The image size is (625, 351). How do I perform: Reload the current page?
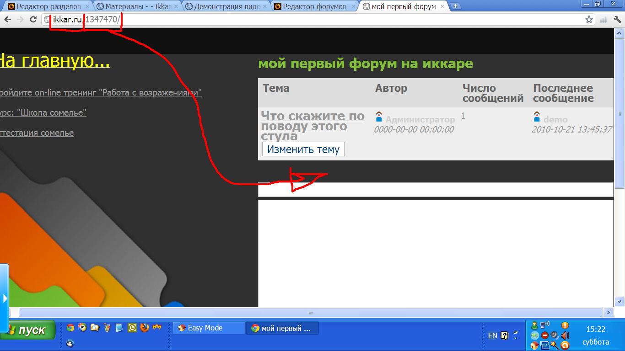pyautogui.click(x=33, y=19)
